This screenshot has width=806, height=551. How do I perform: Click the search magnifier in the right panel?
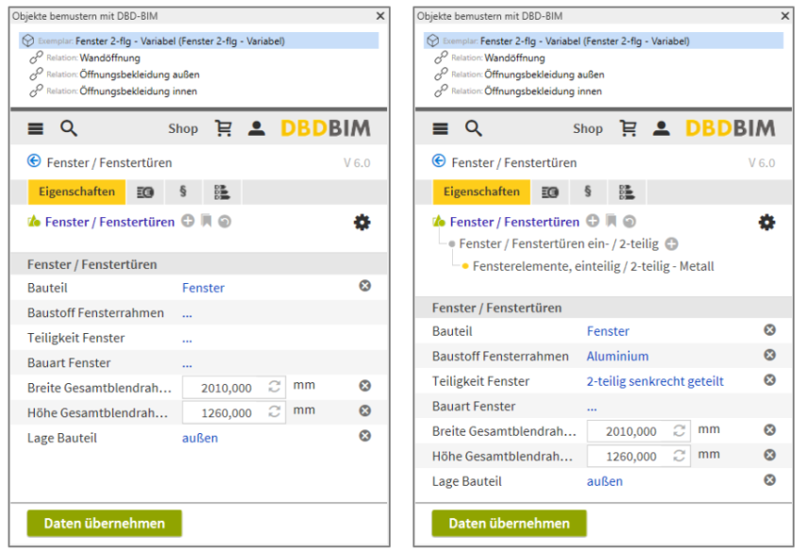474,129
